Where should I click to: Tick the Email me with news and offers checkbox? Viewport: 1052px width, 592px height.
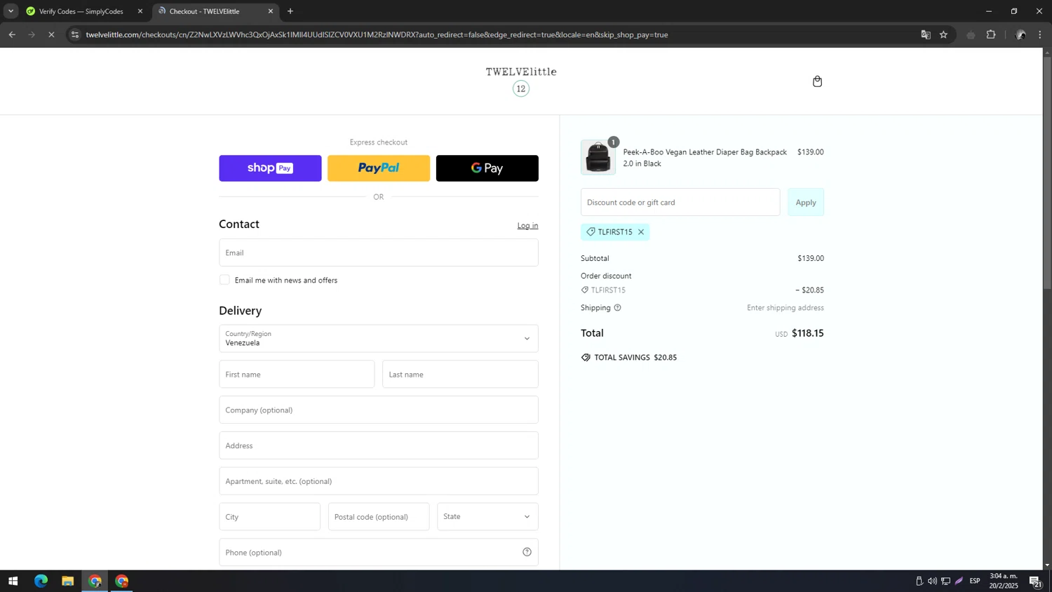pyautogui.click(x=224, y=280)
